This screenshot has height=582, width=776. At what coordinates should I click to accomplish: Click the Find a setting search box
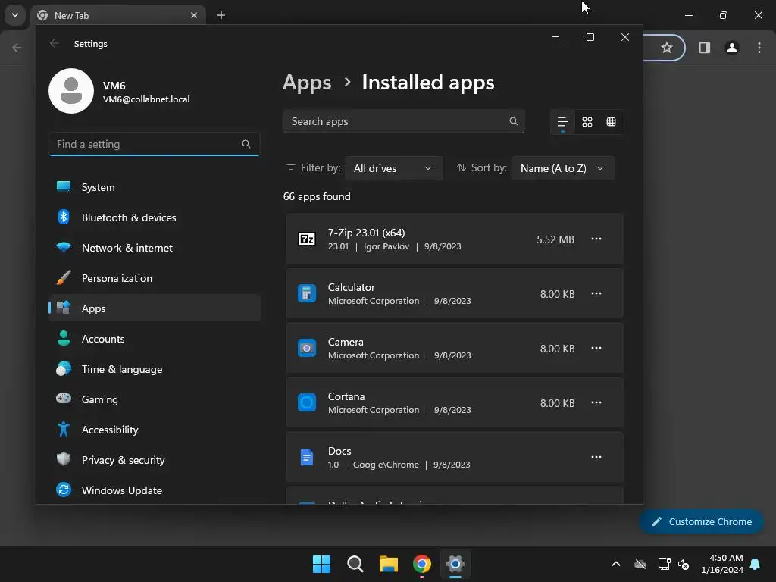point(155,144)
